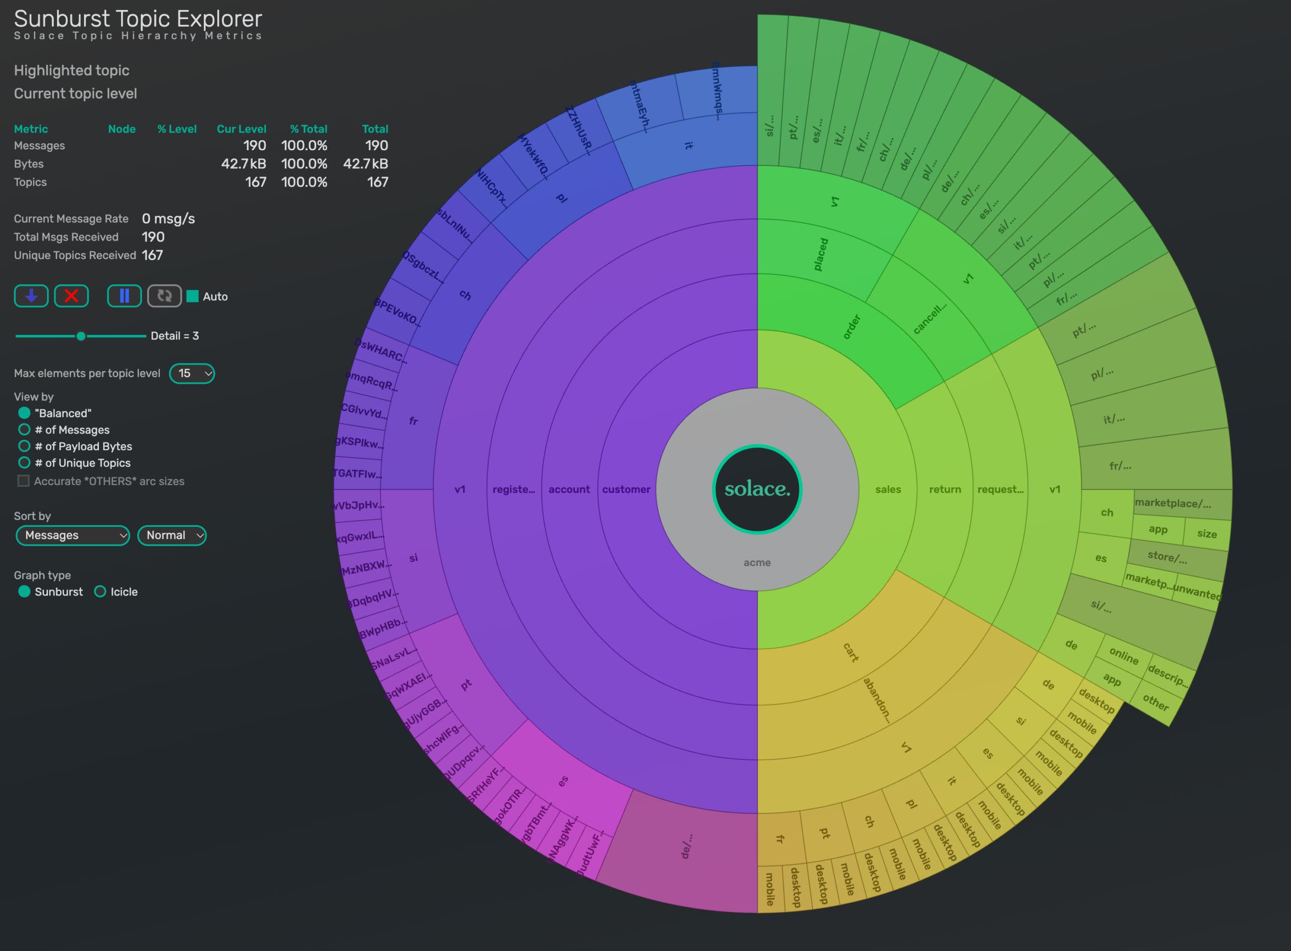Click the 42.7 kB Cur Level value

point(244,164)
